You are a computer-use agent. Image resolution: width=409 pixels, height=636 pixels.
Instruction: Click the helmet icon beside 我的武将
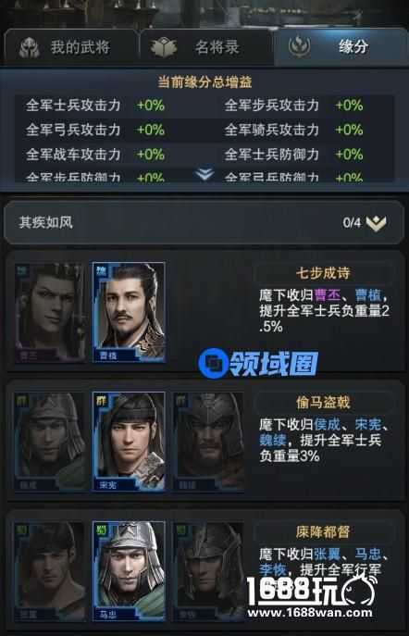30,48
